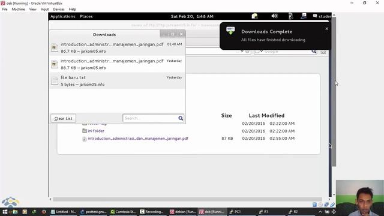Click the Downloads search magnifier icon
384x216 pixels.
pos(181,118)
